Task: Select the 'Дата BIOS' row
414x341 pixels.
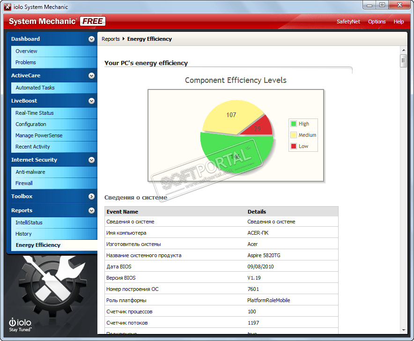Action: pos(221,267)
